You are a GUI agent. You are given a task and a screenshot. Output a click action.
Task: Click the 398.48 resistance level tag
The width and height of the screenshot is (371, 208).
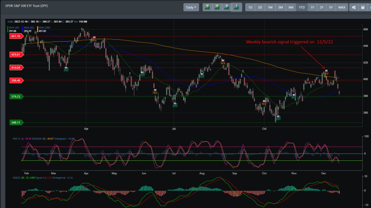coord(16,80)
